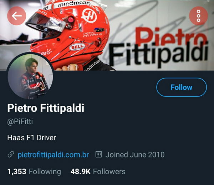Select the Haas F1 Driver bio
The width and height of the screenshot is (214, 185).
coord(32,137)
